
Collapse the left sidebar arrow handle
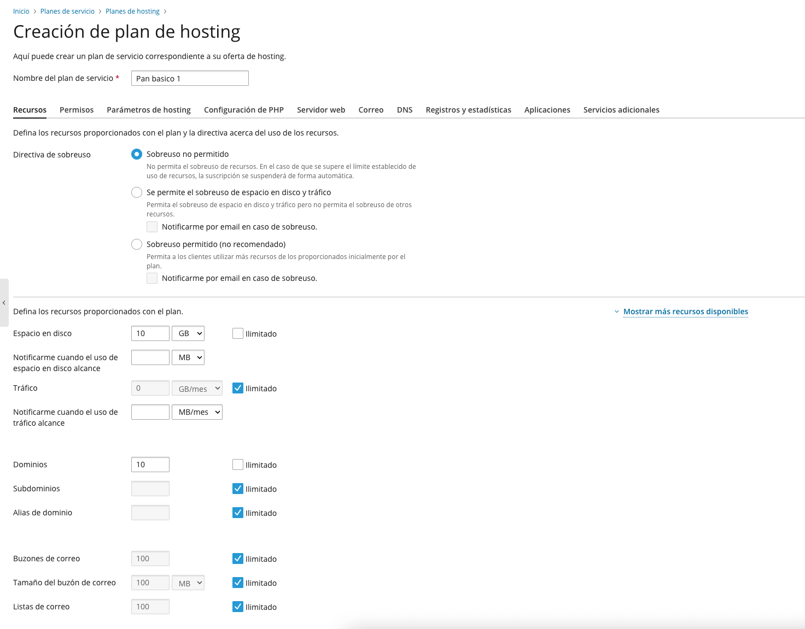point(4,303)
